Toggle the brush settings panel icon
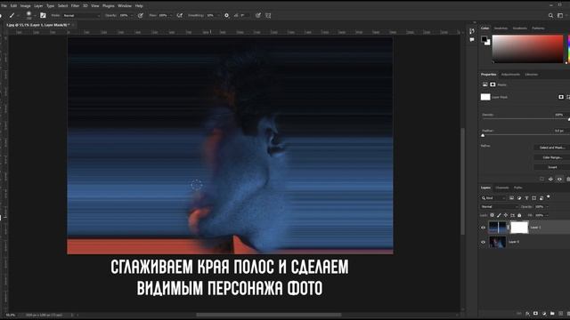Screen dimensions: 570x320 [x=43, y=15]
